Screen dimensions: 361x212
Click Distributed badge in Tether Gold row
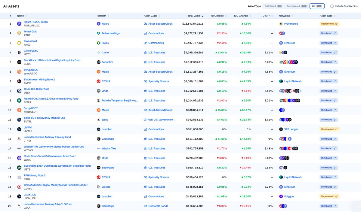point(329,33)
